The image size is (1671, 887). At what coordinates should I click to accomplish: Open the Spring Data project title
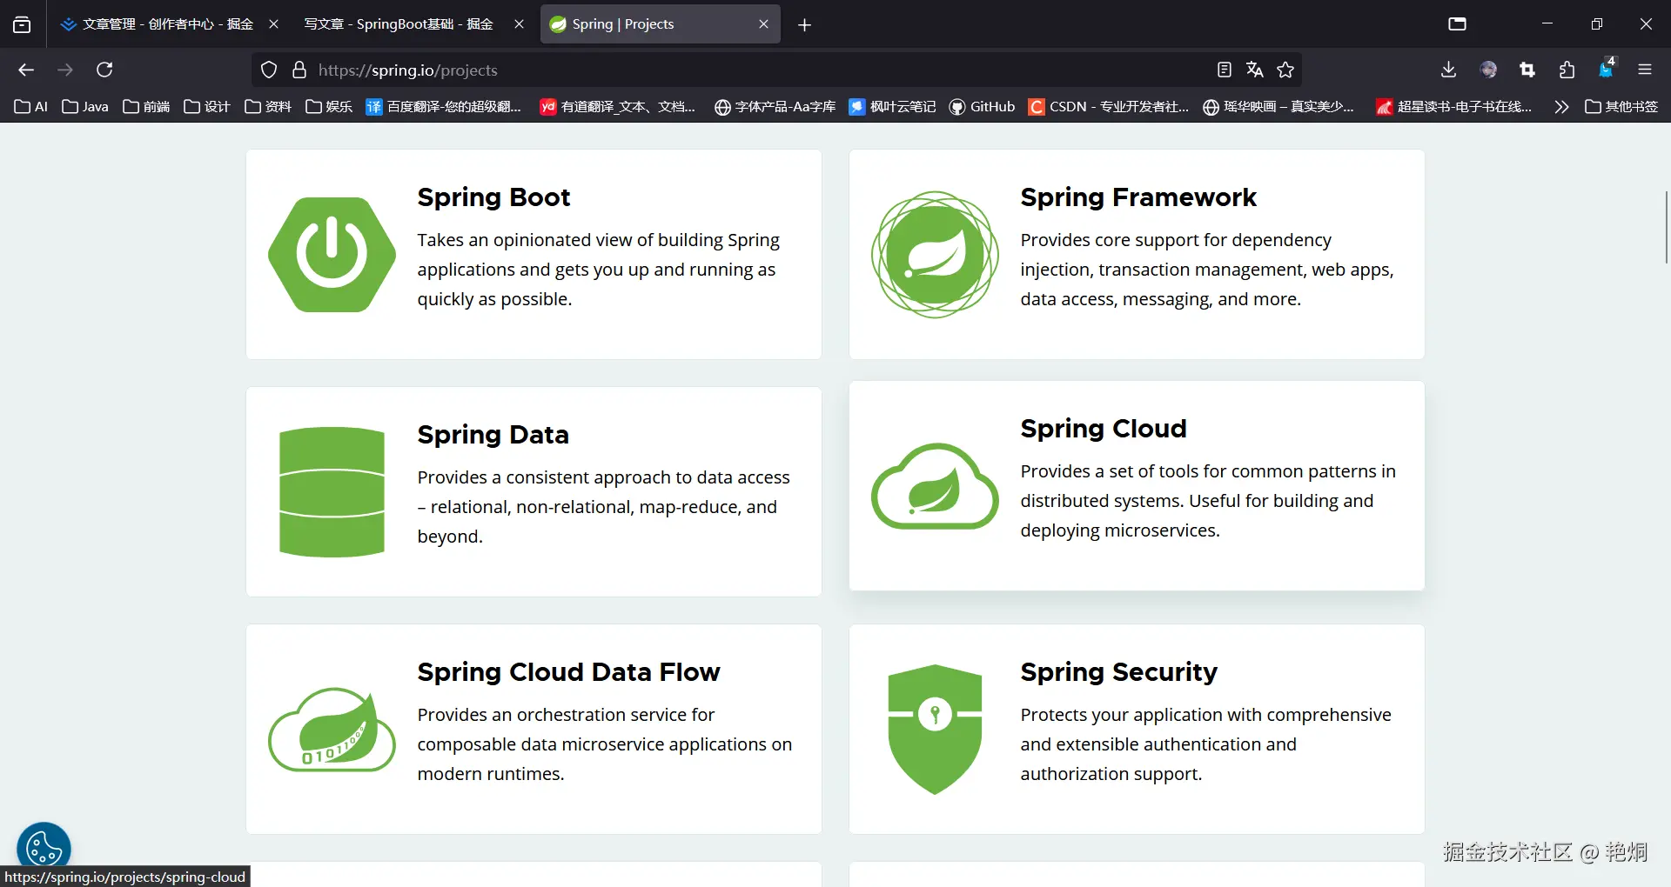coord(493,435)
